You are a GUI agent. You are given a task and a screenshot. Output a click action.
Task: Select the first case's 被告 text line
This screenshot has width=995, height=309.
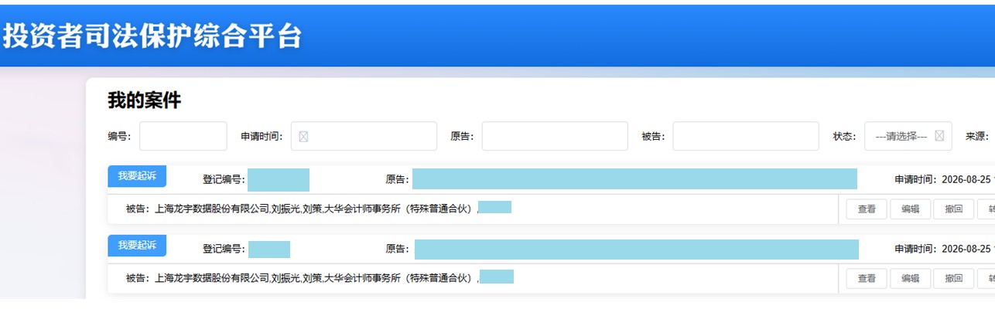pyautogui.click(x=319, y=209)
